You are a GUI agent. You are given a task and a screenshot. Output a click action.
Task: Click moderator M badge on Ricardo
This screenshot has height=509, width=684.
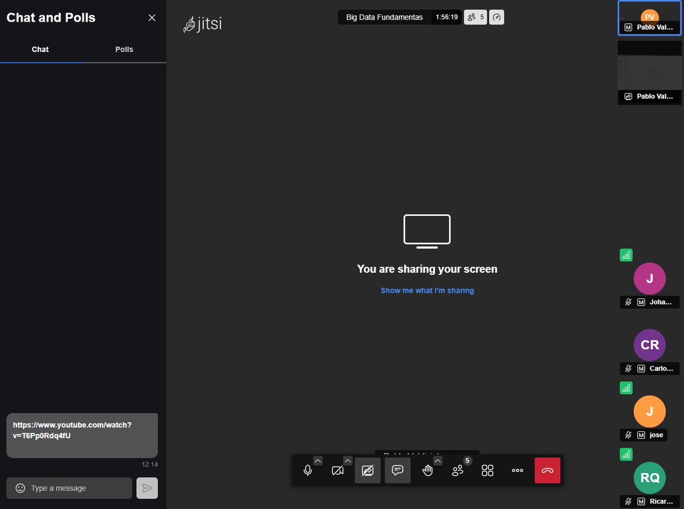641,502
